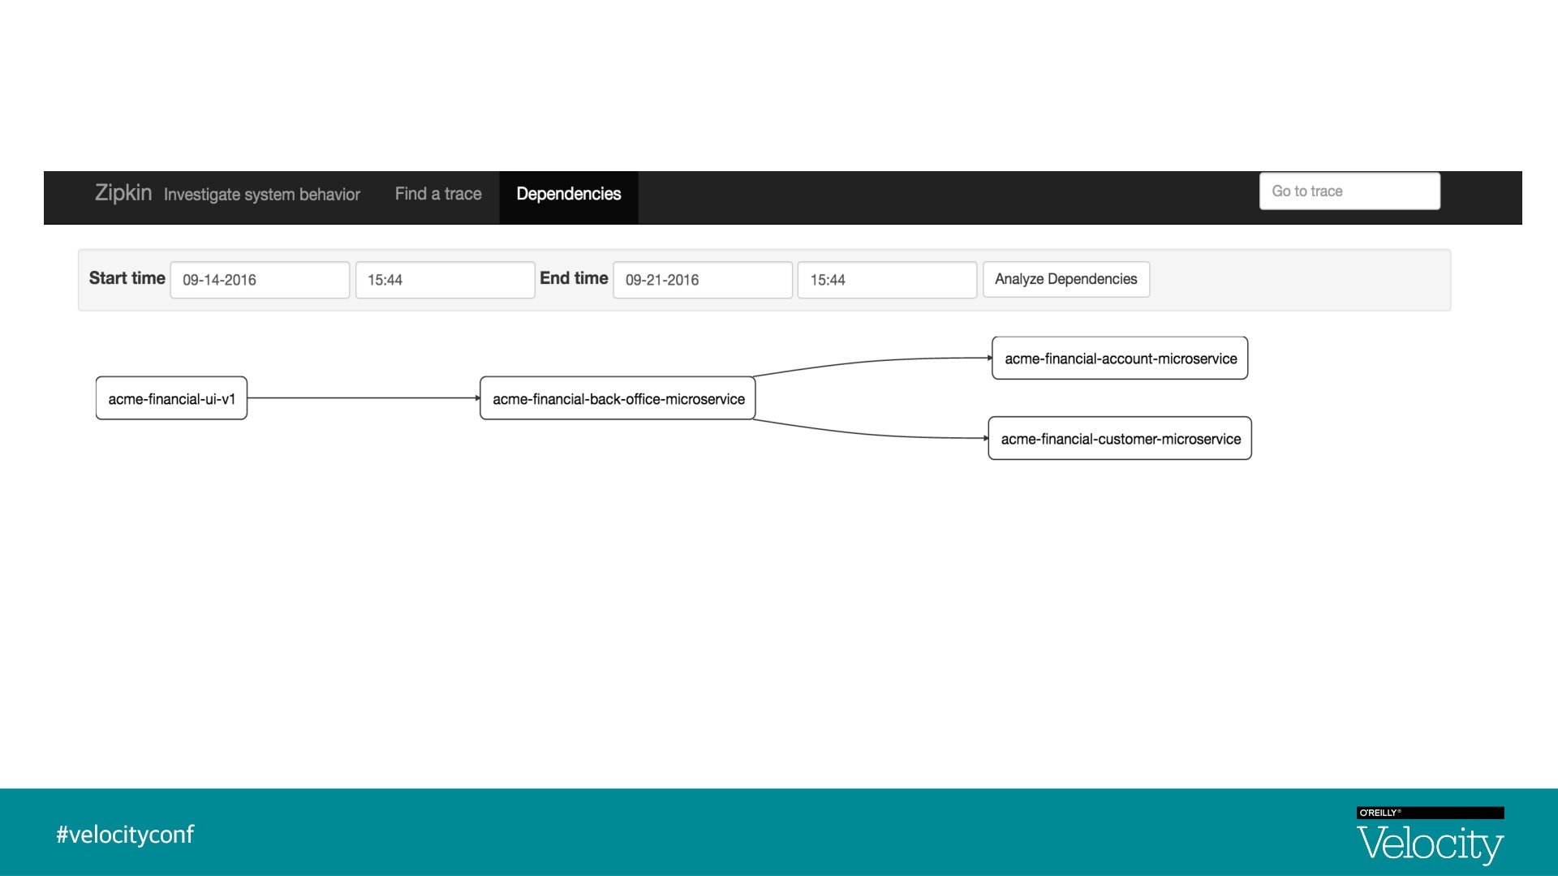Select the acme-financial-customer-microservice node
Image resolution: width=1558 pixels, height=876 pixels.
[x=1120, y=439]
